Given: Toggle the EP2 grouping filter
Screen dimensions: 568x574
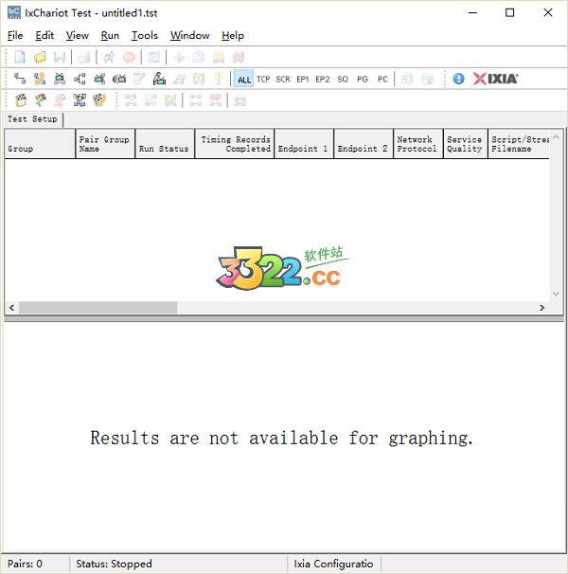Looking at the screenshot, I should pyautogui.click(x=323, y=79).
